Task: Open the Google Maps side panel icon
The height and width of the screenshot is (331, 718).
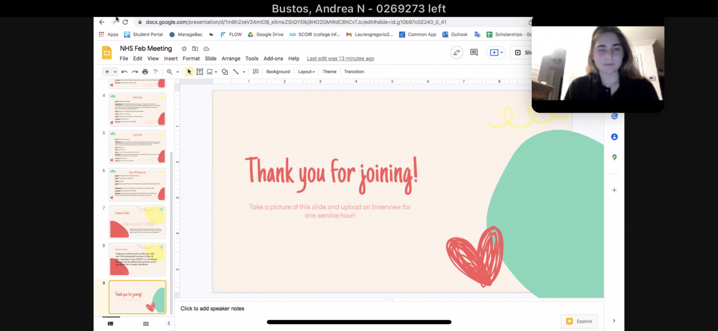Action: point(614,157)
